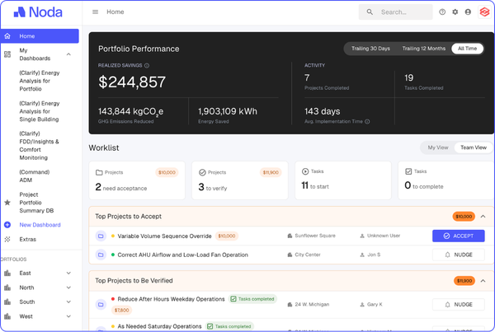This screenshot has width=495, height=332.
Task: Collapse My Dashboards section
Action: (68, 54)
